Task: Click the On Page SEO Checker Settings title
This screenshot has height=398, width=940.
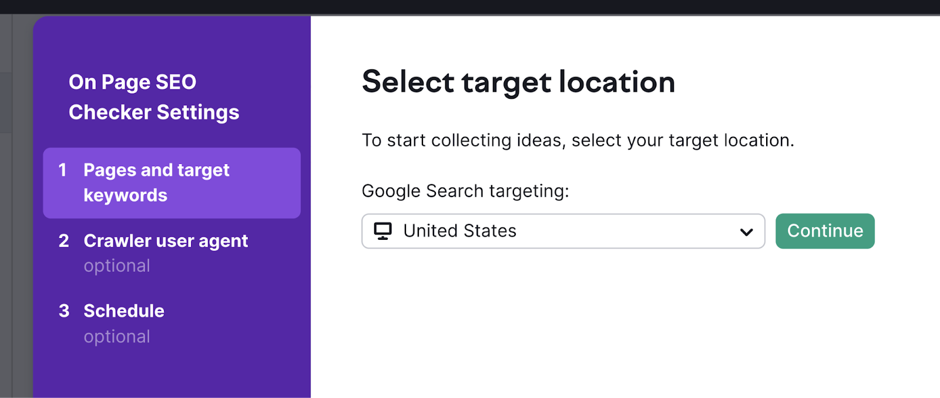Action: click(154, 96)
